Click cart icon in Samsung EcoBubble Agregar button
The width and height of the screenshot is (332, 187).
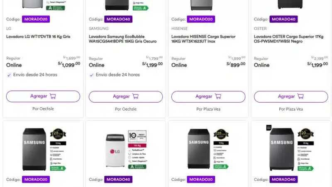135,96
